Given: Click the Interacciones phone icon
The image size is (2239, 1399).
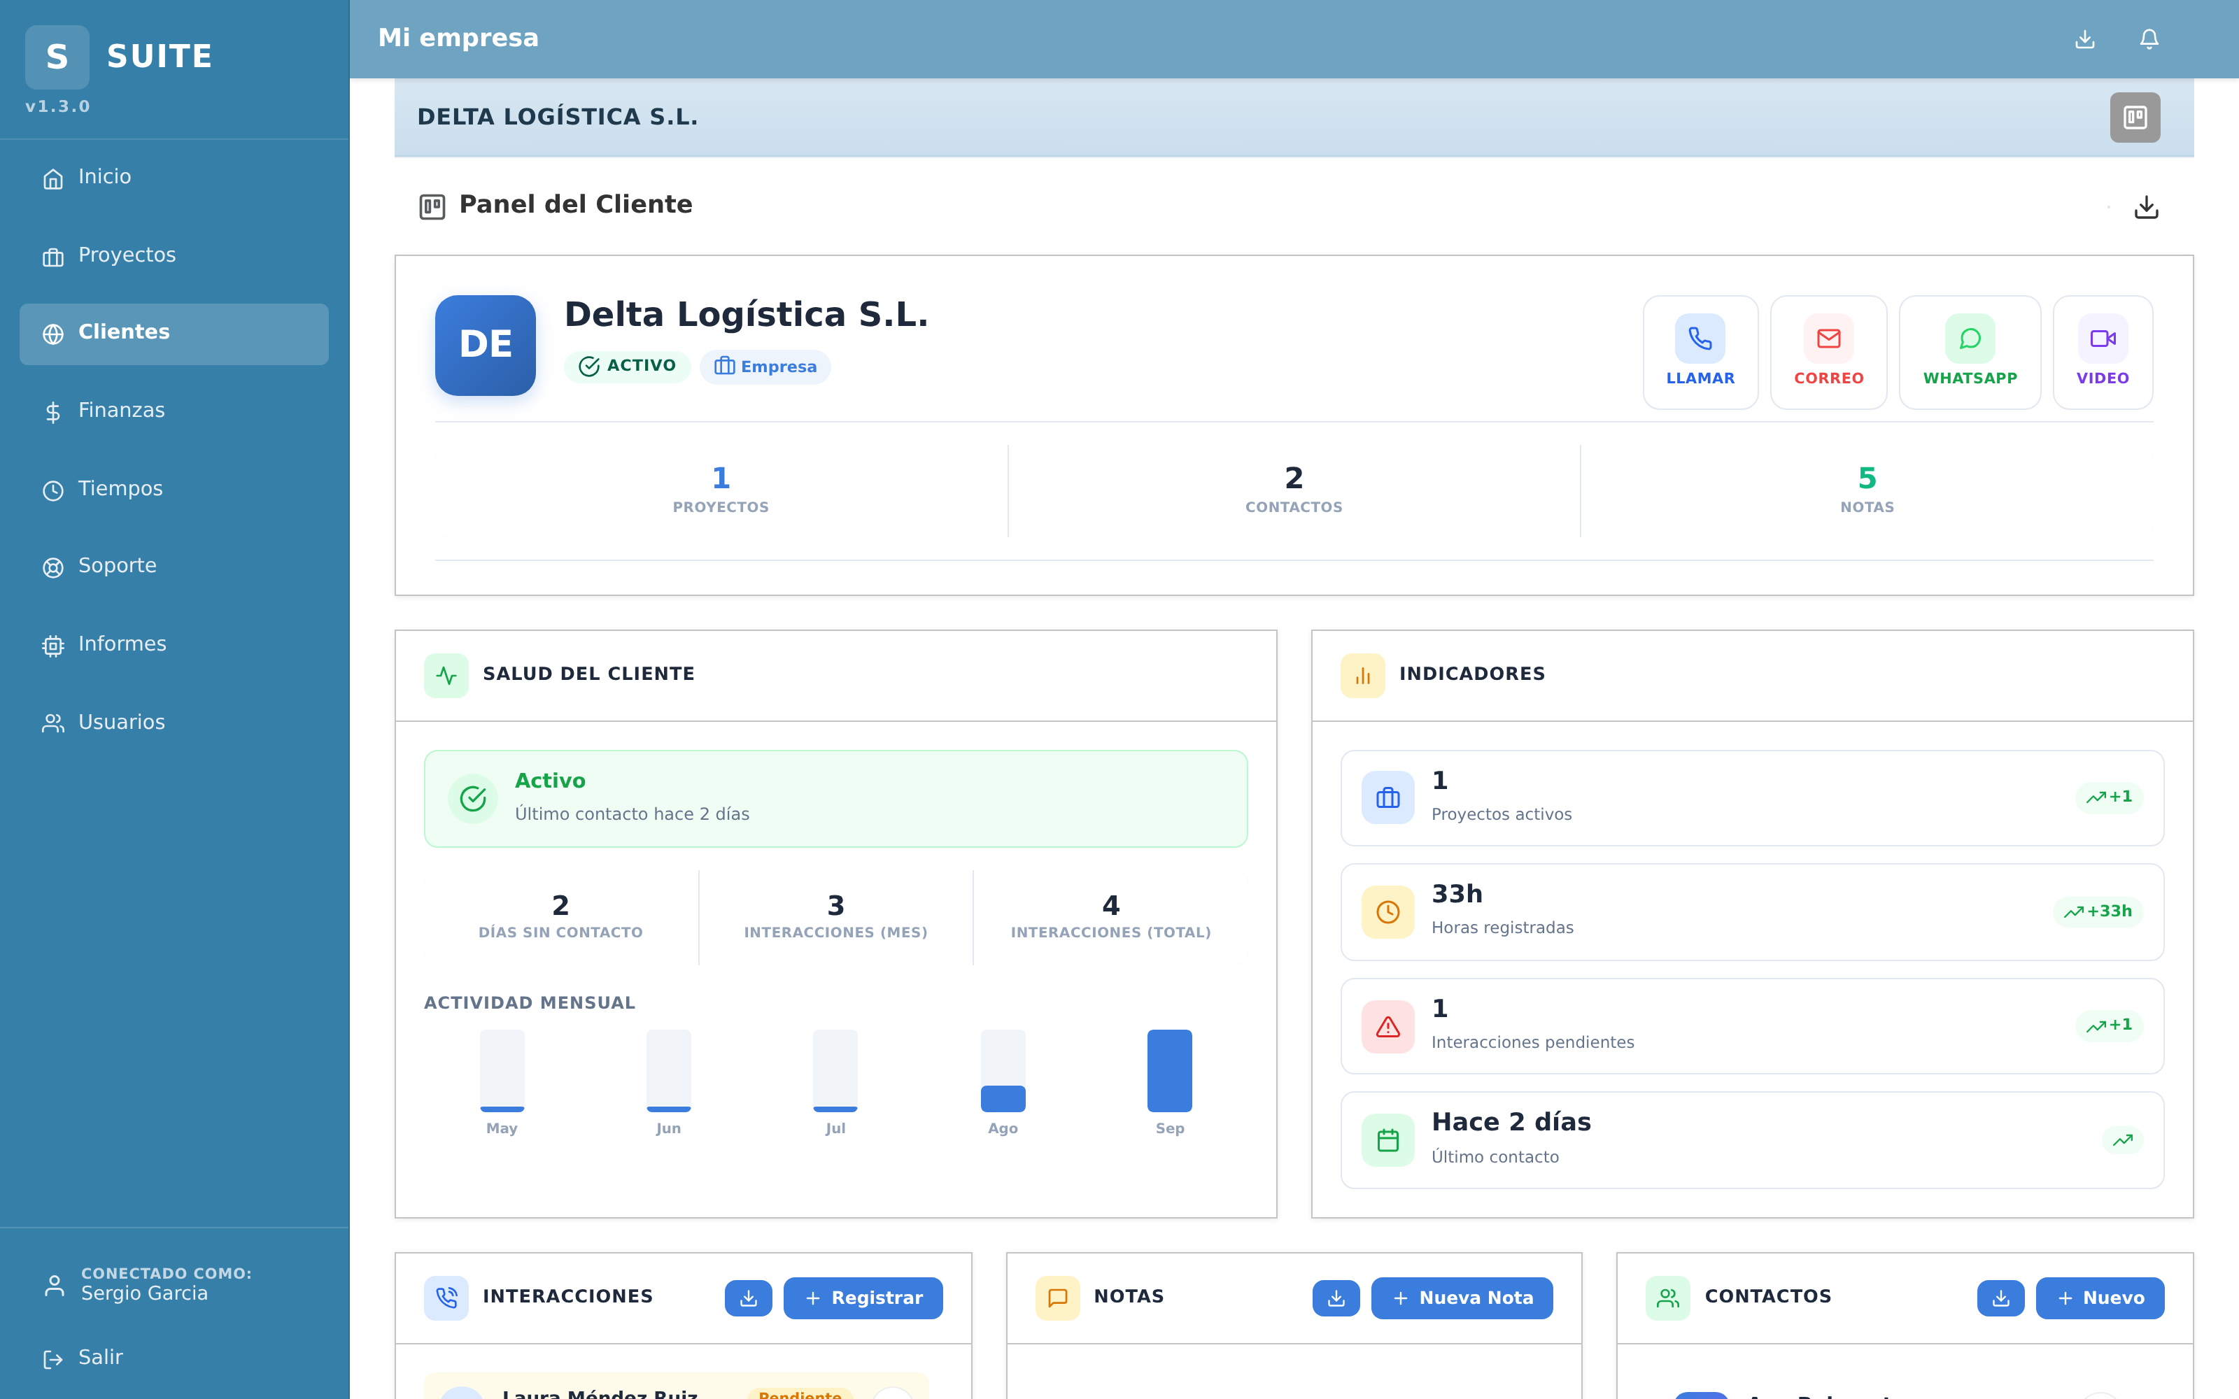Looking at the screenshot, I should tap(447, 1298).
